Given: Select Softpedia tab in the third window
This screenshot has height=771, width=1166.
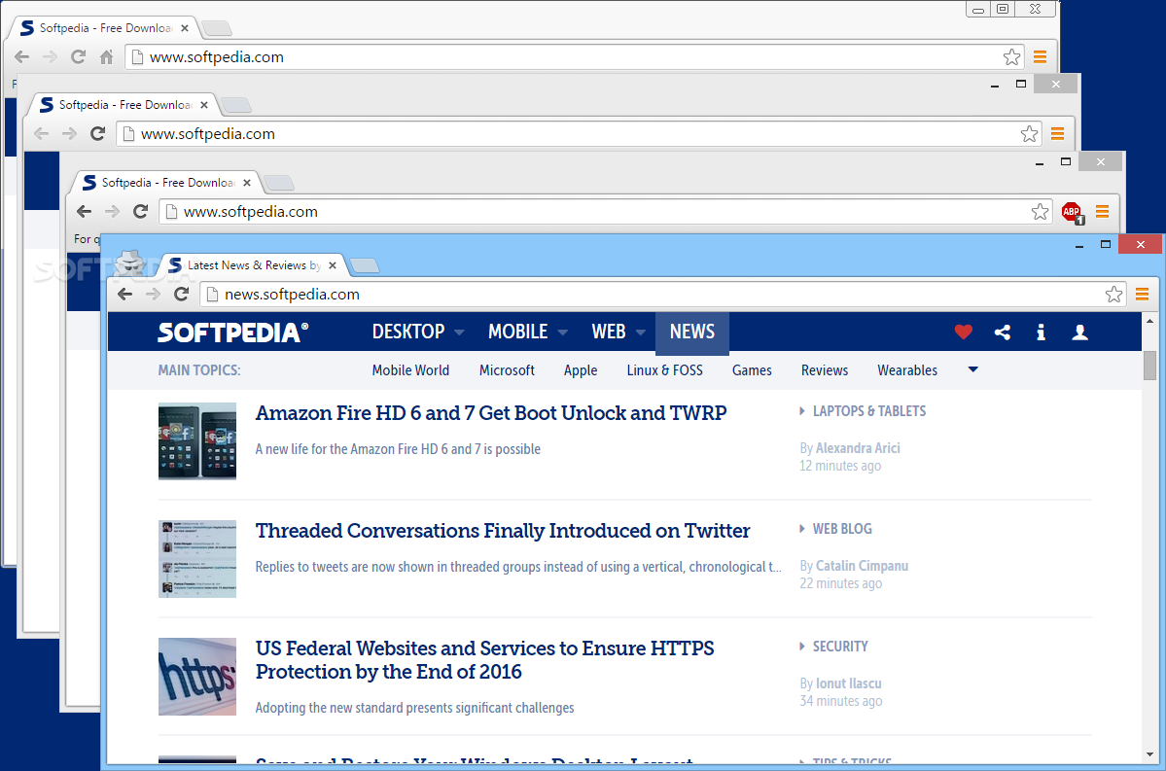Looking at the screenshot, I should [167, 183].
